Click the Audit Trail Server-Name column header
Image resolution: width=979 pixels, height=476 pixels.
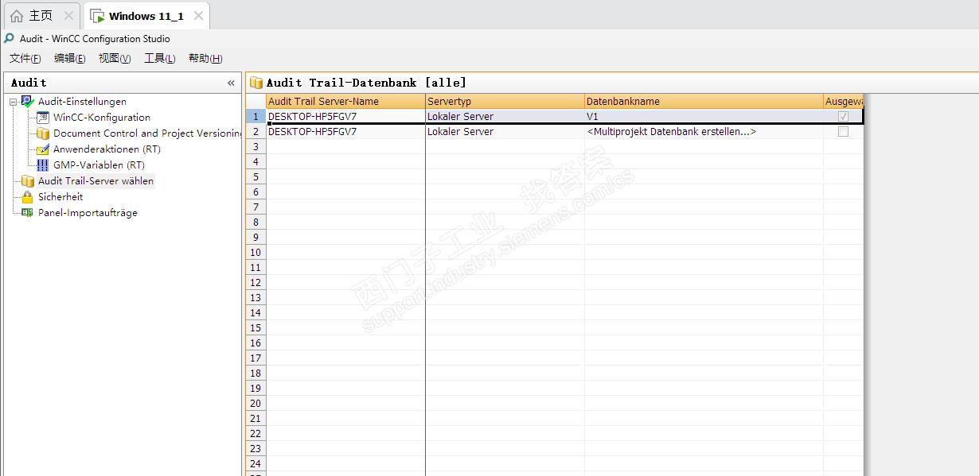click(345, 102)
